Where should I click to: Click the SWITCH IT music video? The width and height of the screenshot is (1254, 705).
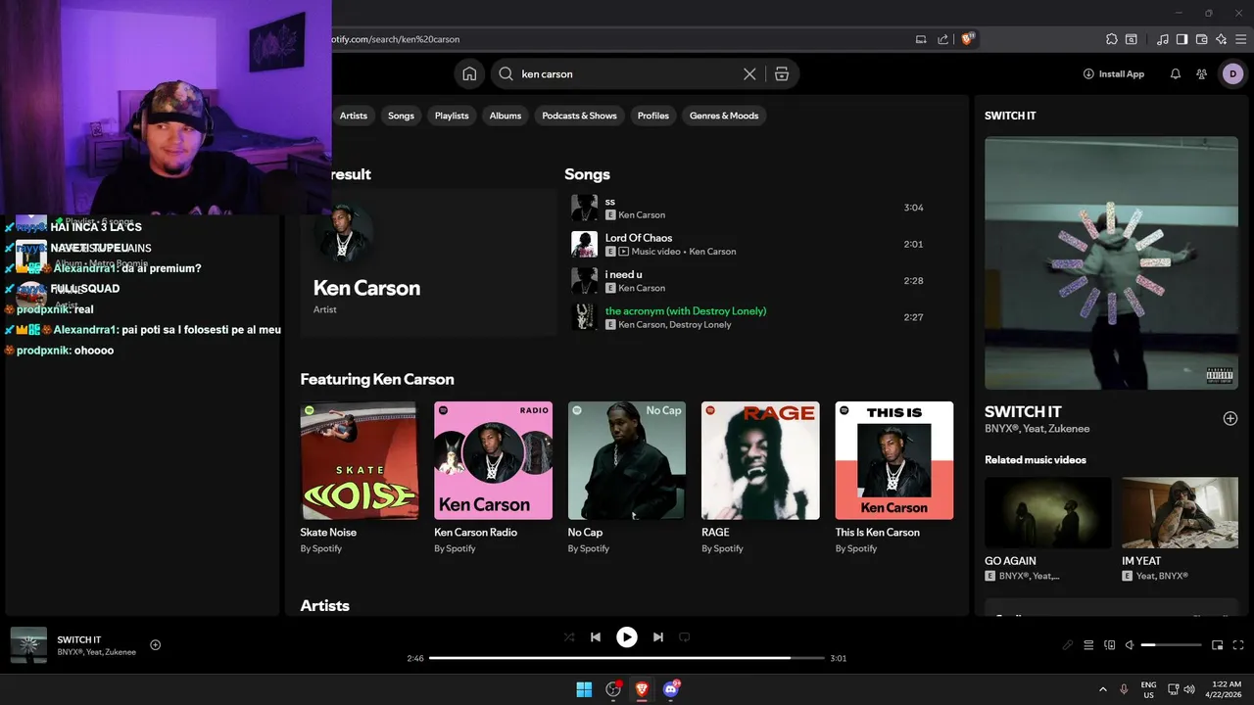click(1111, 262)
